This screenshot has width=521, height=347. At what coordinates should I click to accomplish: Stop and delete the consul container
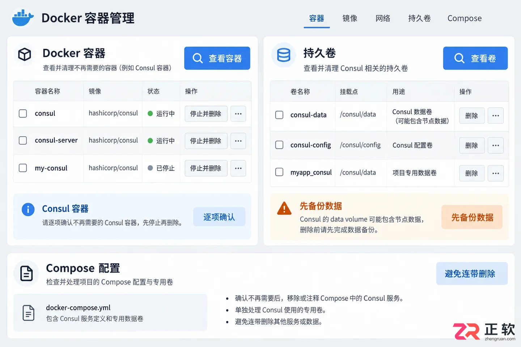pyautogui.click(x=206, y=114)
